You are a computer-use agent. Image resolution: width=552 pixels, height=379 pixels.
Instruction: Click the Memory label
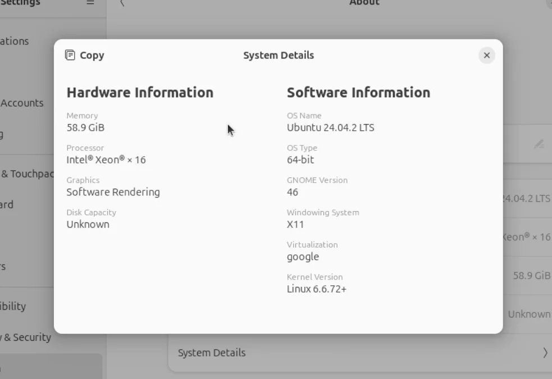coord(82,116)
